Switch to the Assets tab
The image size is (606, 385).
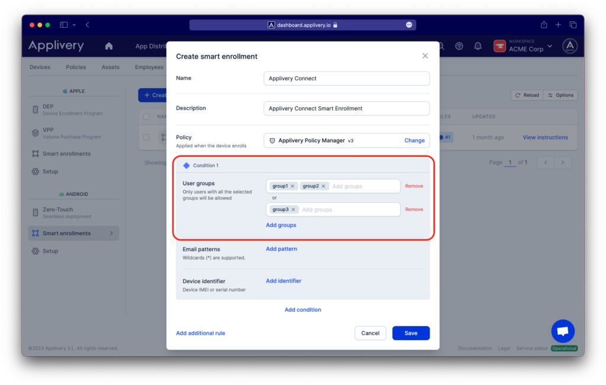111,67
